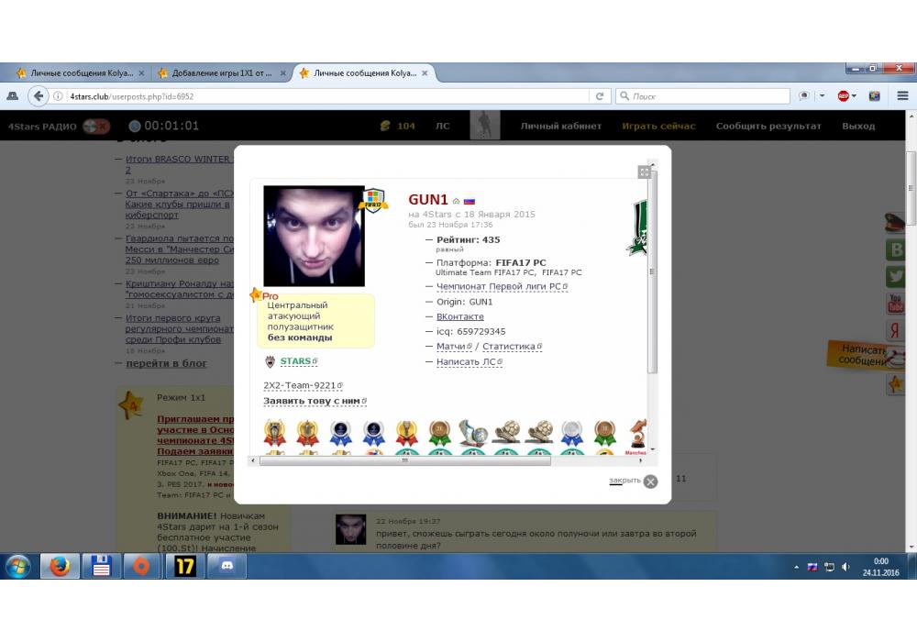Open 'Личный кабинет' menu item
This screenshot has height=642, width=917.
[x=561, y=126]
